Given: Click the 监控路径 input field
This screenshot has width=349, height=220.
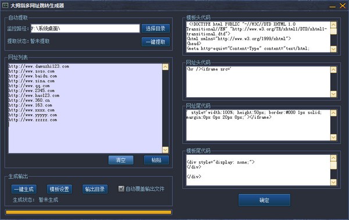Looking at the screenshot, I should (86, 29).
